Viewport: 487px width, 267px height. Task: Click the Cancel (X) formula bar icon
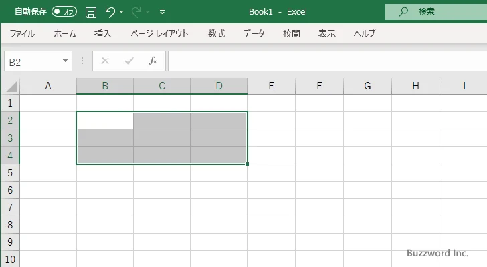click(105, 61)
